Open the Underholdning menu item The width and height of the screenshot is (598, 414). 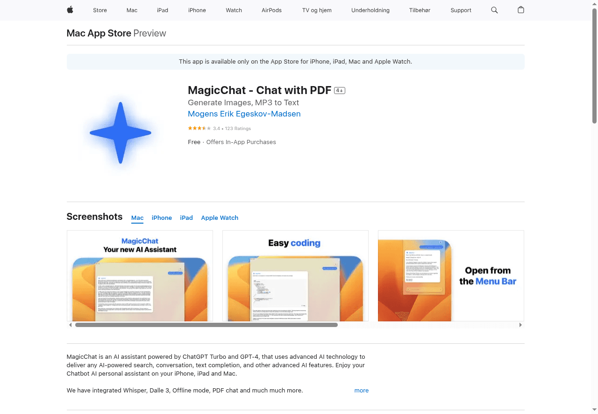(x=370, y=10)
